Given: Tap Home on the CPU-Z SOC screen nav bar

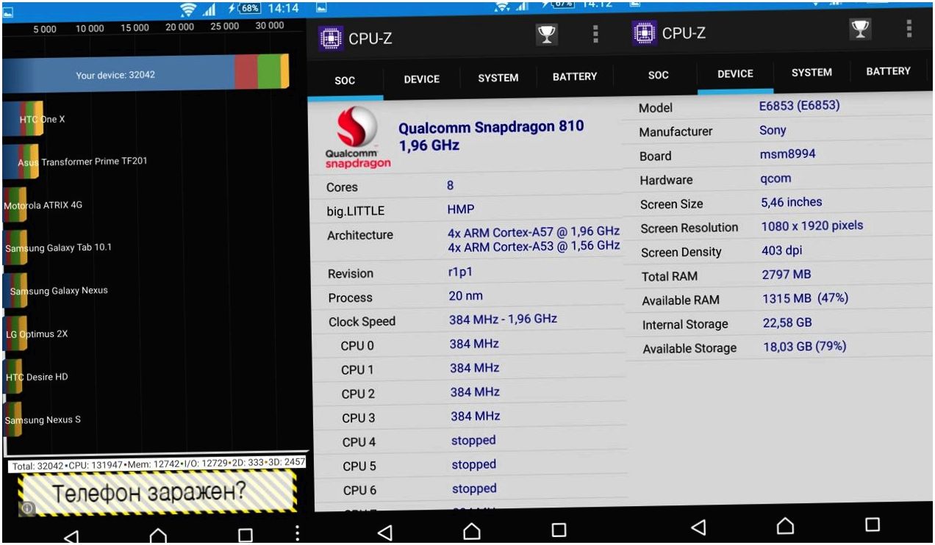Looking at the screenshot, I should 472,530.
